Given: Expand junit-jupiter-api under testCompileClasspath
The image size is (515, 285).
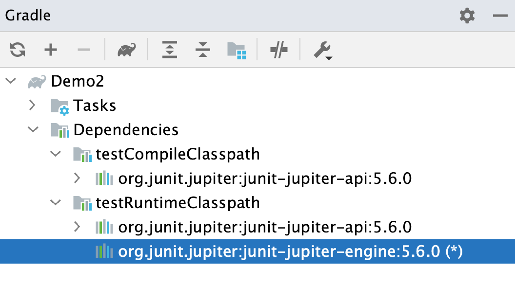Looking at the screenshot, I should (77, 178).
